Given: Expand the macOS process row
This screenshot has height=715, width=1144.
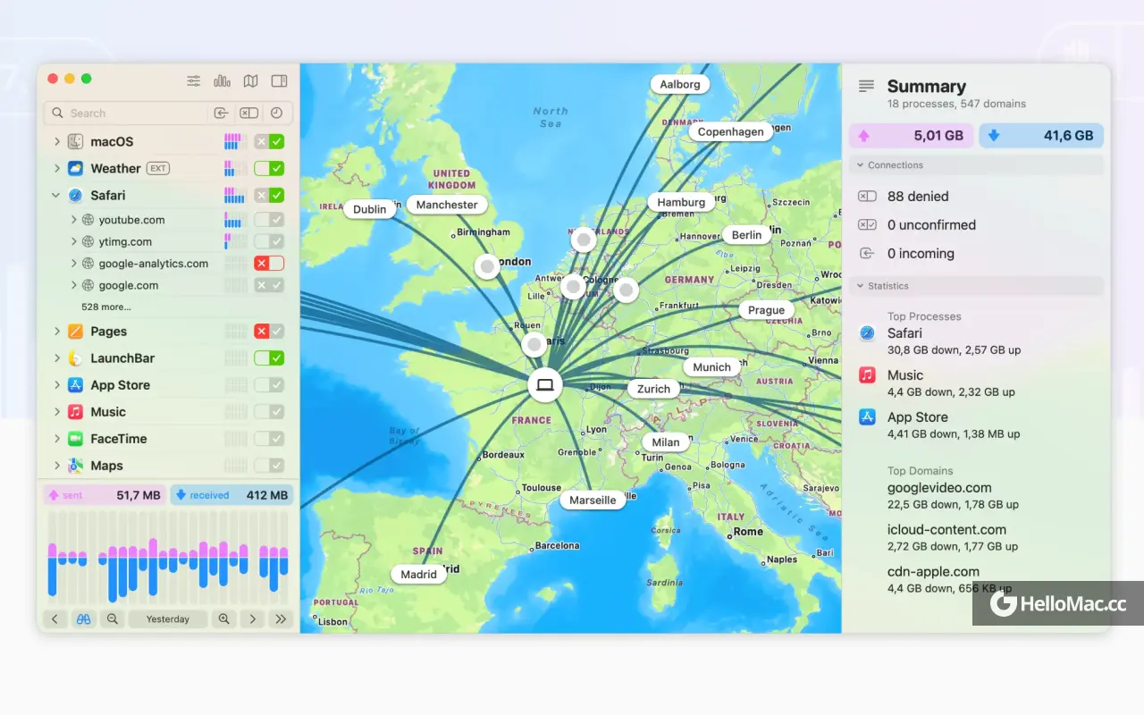Looking at the screenshot, I should pyautogui.click(x=56, y=141).
